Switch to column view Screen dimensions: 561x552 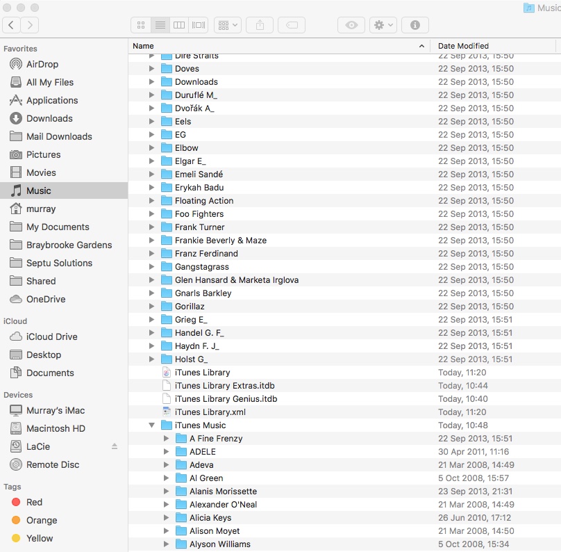point(178,24)
